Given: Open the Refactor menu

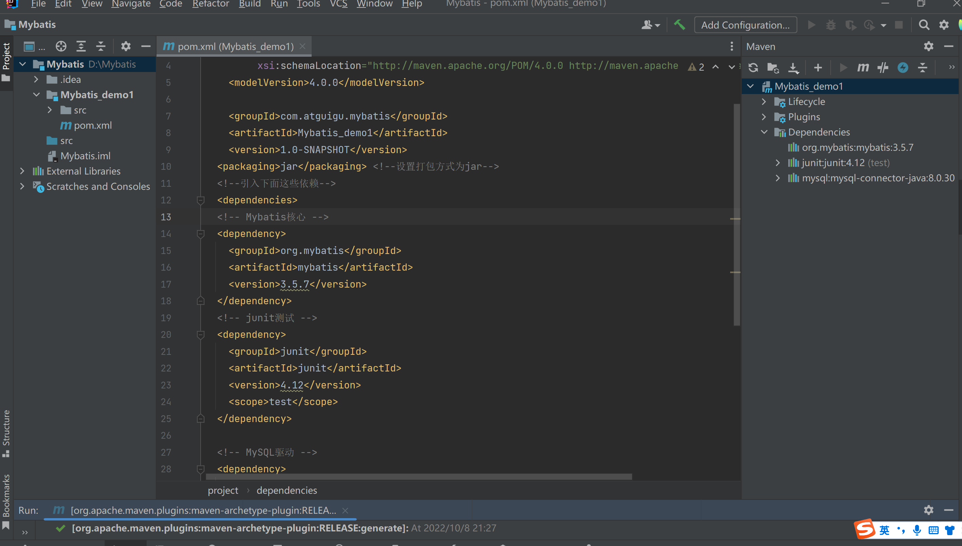Looking at the screenshot, I should tap(210, 4).
